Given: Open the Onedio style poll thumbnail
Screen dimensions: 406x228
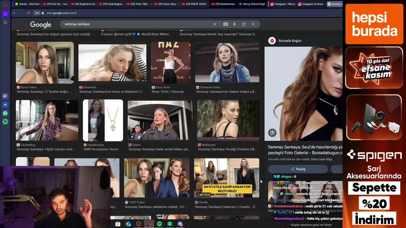Looking at the screenshot, I should pyautogui.click(x=226, y=178).
